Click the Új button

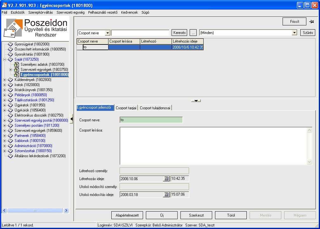[162, 215]
